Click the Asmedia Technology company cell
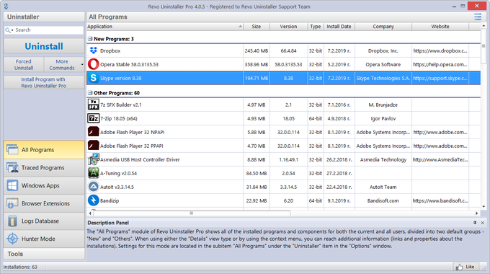Screen dimensions: 490x274 (383, 159)
